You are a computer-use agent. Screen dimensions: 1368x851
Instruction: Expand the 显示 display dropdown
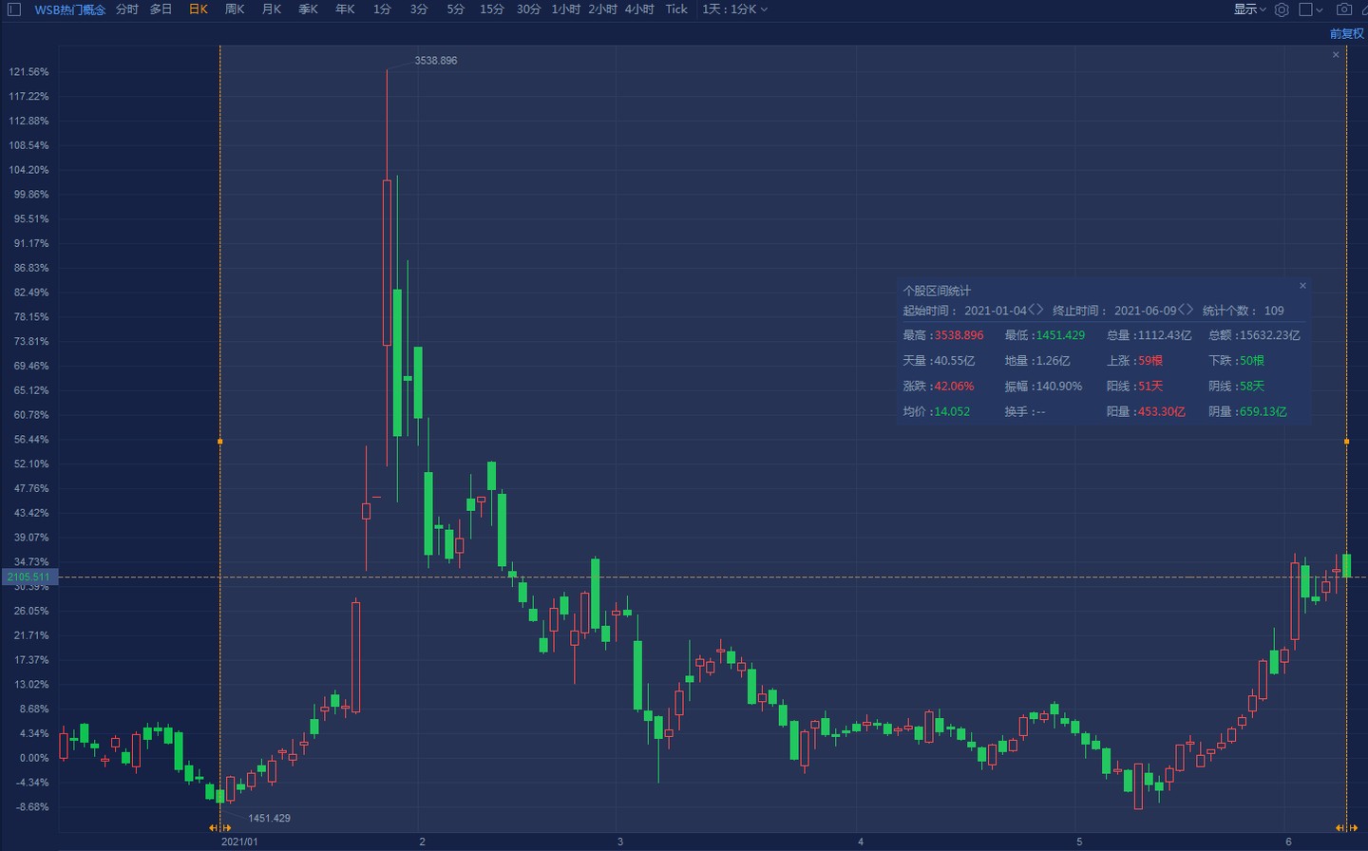pyautogui.click(x=1249, y=9)
